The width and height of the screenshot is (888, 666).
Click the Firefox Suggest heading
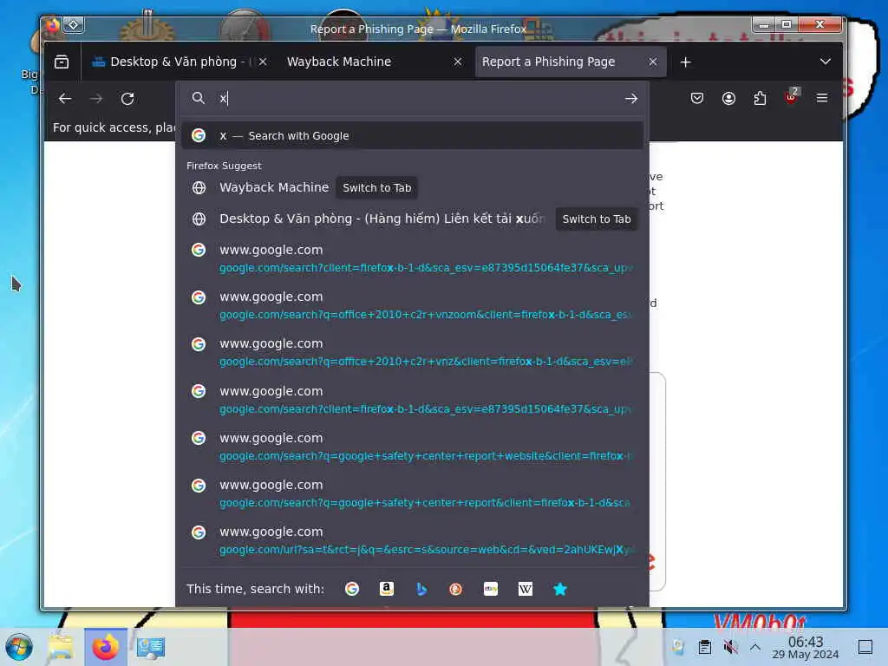[224, 166]
